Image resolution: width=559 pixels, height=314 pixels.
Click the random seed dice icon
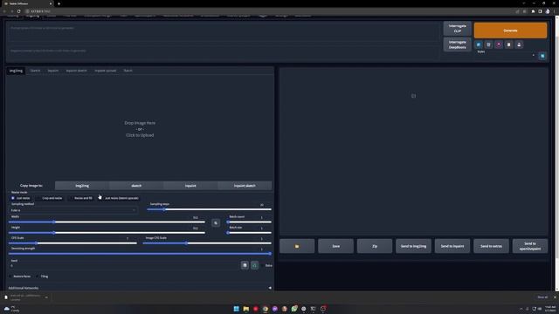(245, 265)
